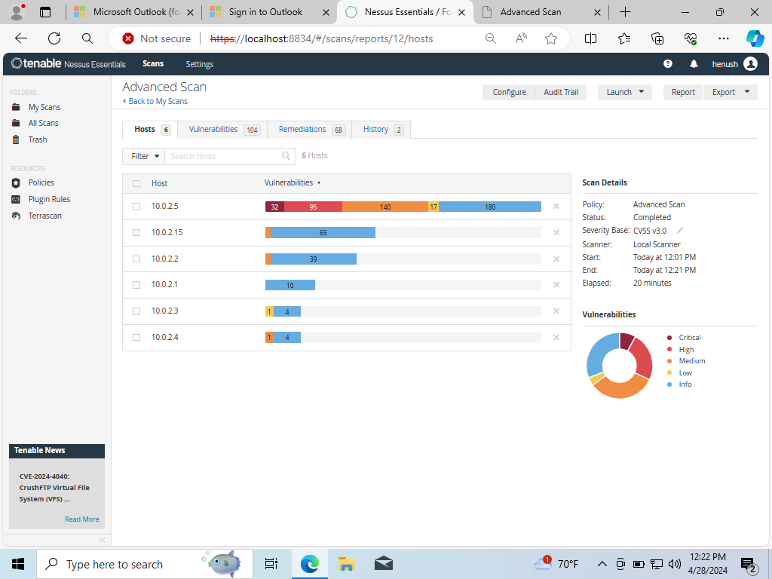The image size is (772, 579).
Task: Switch to the Vulnerabilities tab
Action: click(x=212, y=129)
